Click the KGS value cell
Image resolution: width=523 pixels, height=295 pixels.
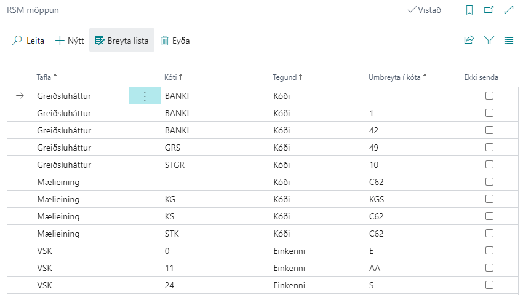[x=377, y=199]
